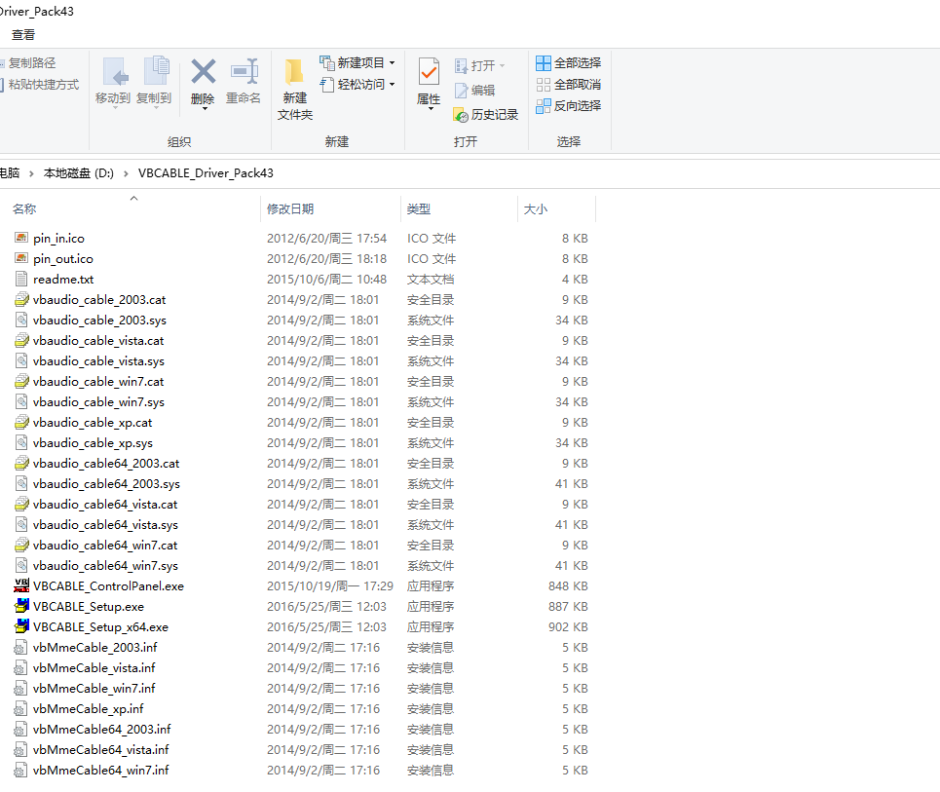Screen dimensions: 940x792
Task: Go to 本地磁盘 (D:) in breadcrumb
Action: tap(79, 173)
